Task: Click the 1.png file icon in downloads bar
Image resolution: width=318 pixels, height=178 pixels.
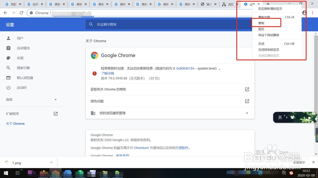Action: (x=7, y=162)
